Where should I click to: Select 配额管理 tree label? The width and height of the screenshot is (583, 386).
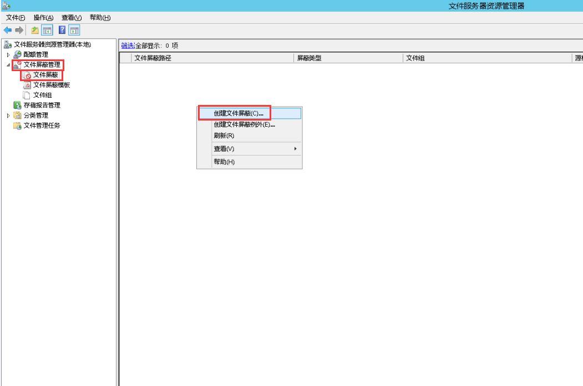(x=36, y=54)
